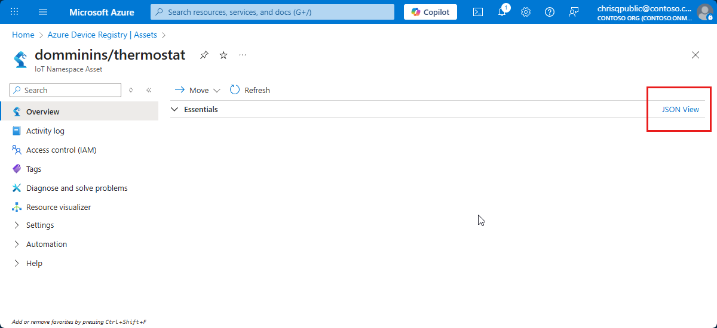
Task: Click the global search resources box
Action: point(272,12)
